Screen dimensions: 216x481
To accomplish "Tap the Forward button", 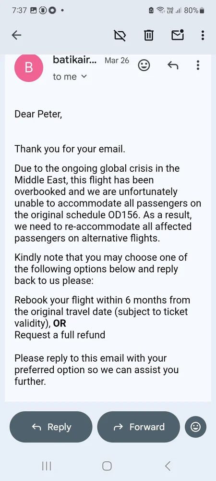I will click(x=139, y=427).
